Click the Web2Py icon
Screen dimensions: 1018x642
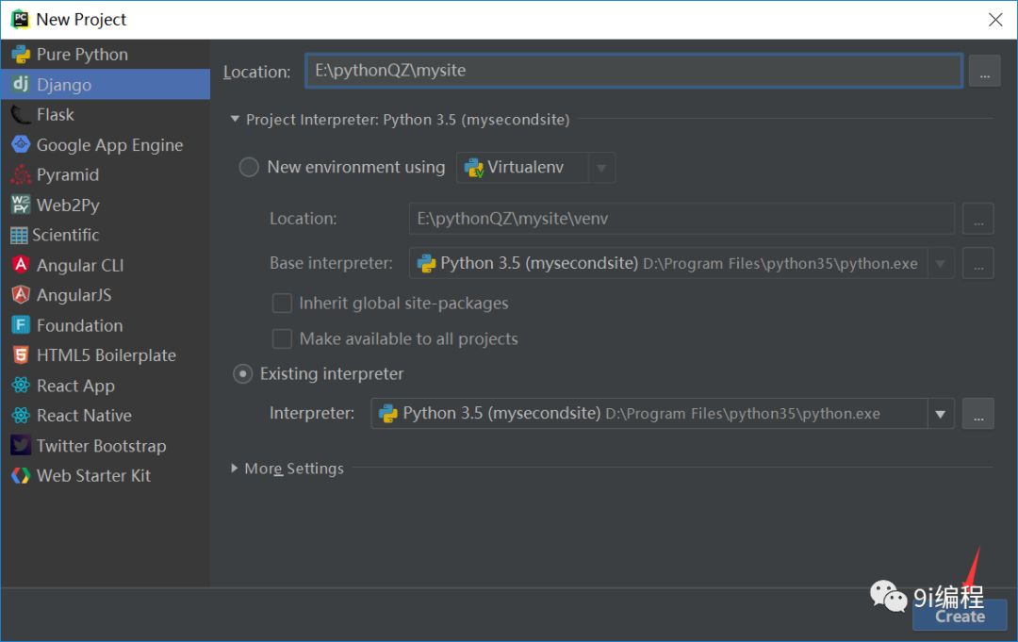click(x=21, y=206)
